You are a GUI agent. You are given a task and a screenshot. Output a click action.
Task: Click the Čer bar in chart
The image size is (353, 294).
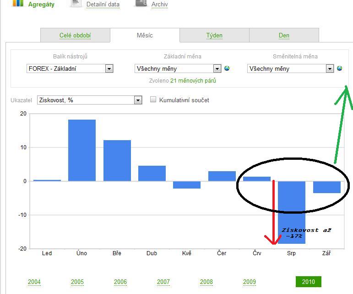coord(222,176)
